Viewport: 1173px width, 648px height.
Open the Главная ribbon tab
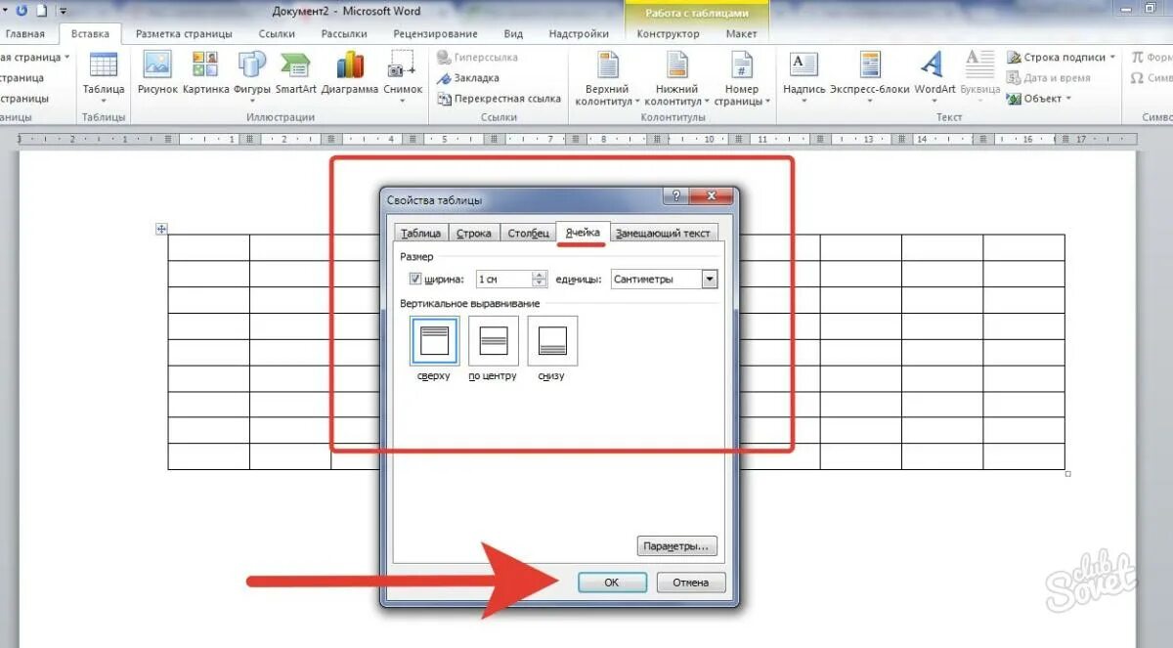tap(25, 33)
